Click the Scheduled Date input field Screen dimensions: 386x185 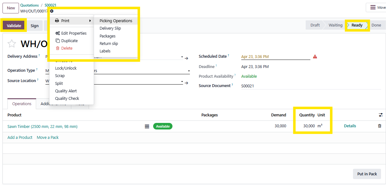pos(275,57)
